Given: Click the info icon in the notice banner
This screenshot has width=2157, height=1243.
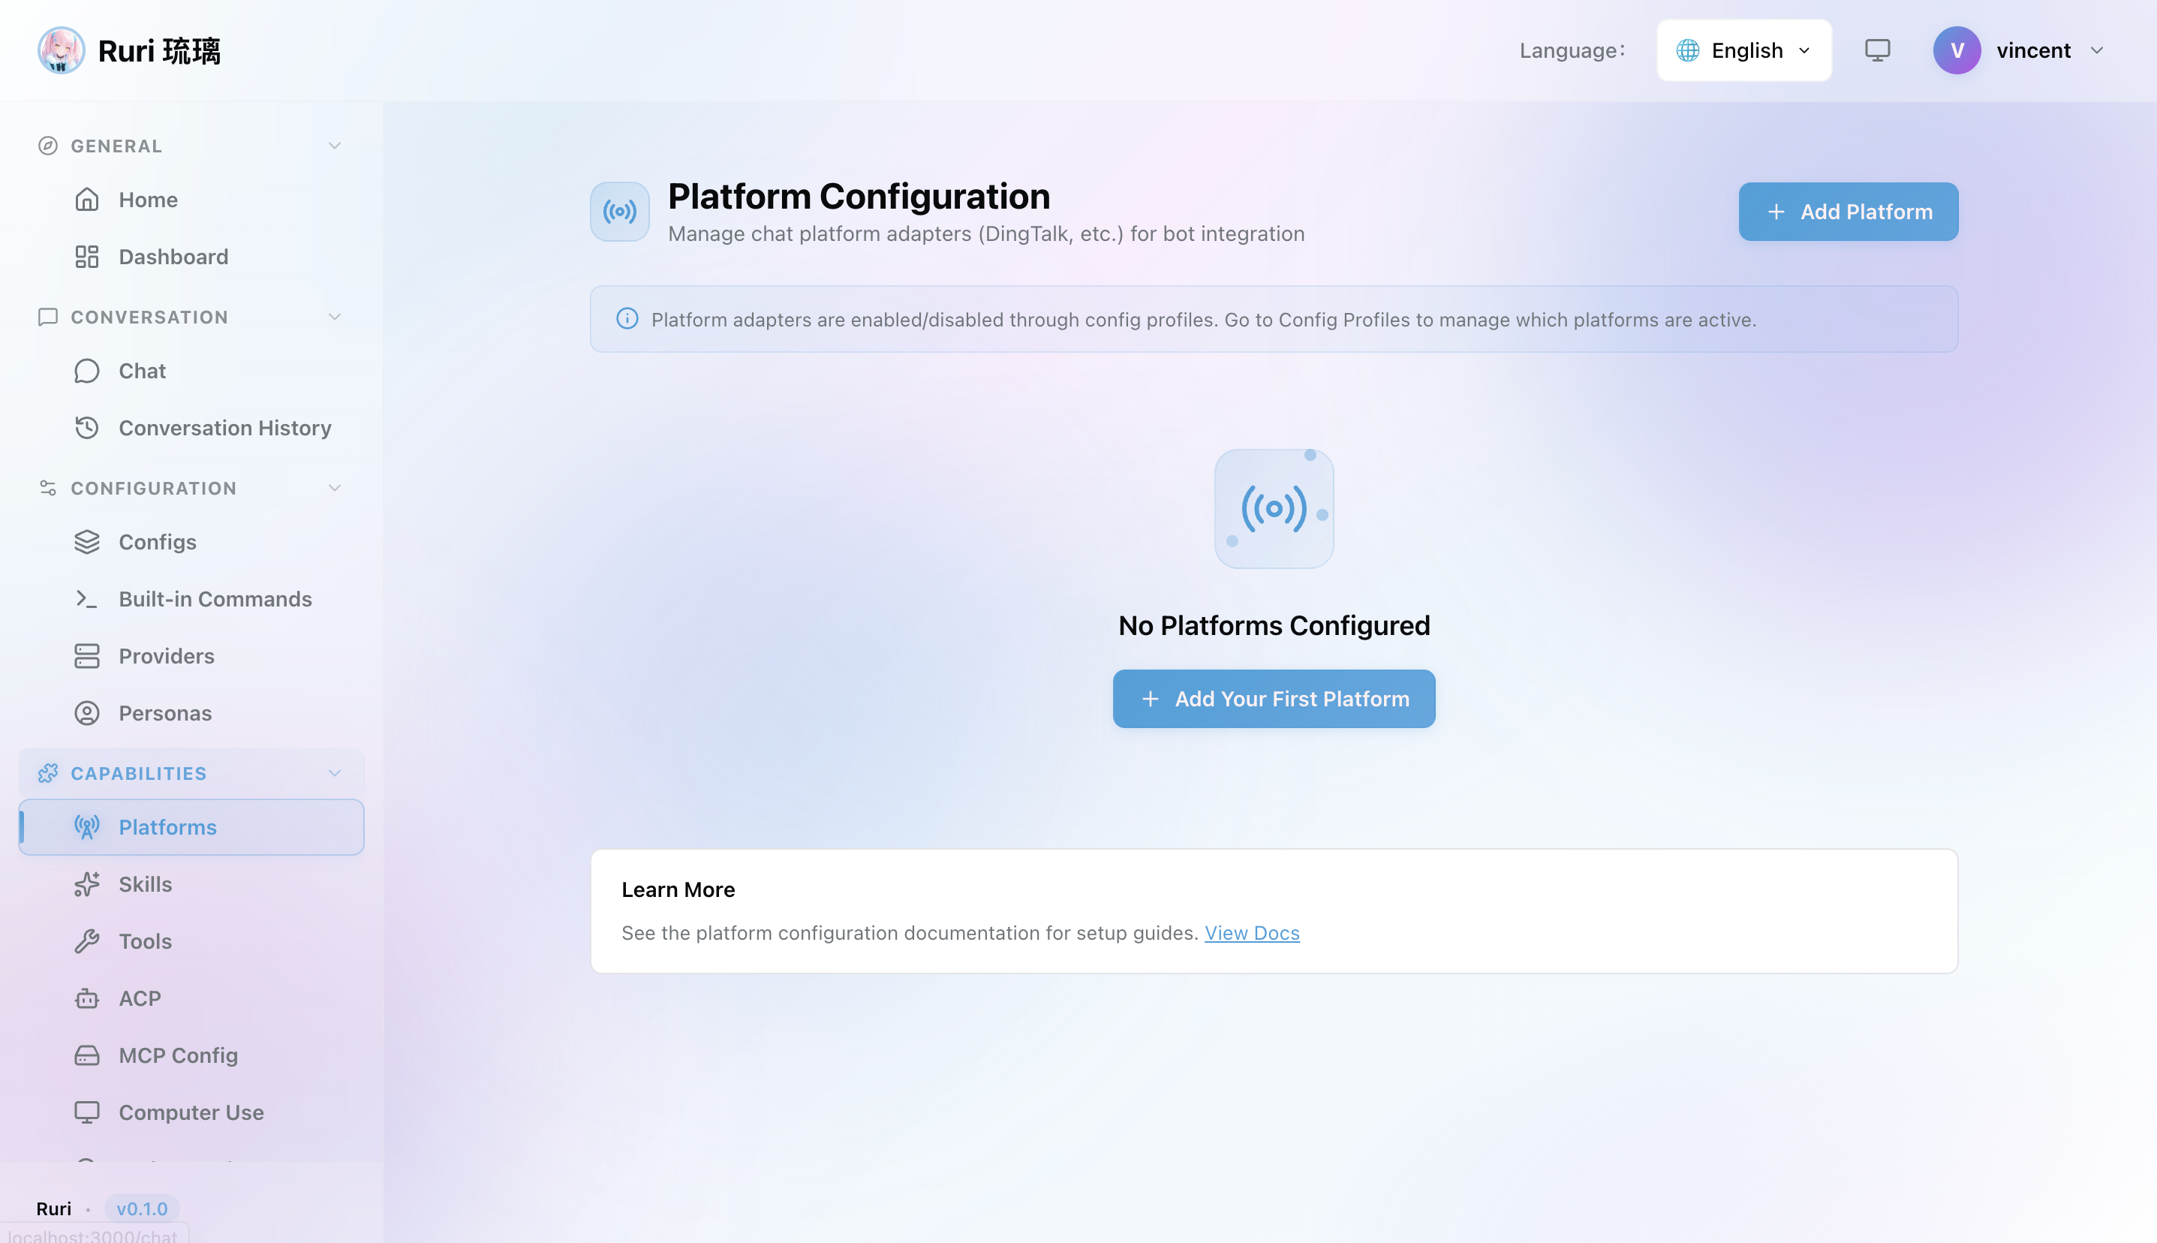Looking at the screenshot, I should tap(627, 319).
